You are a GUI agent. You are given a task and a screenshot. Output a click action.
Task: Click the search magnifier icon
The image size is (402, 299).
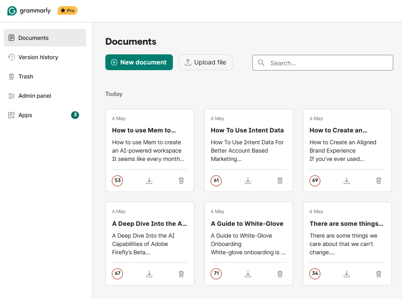(x=261, y=63)
